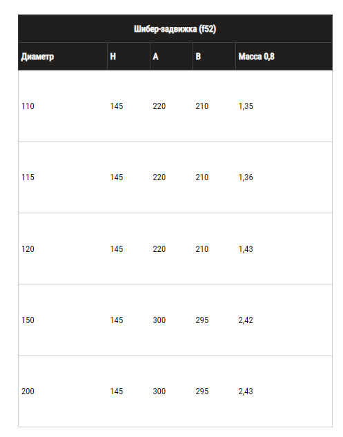Image resolution: width=343 pixels, height=437 pixels.
Task: Click the table title Шибер-задвижка (f52)
Action: coord(175,29)
